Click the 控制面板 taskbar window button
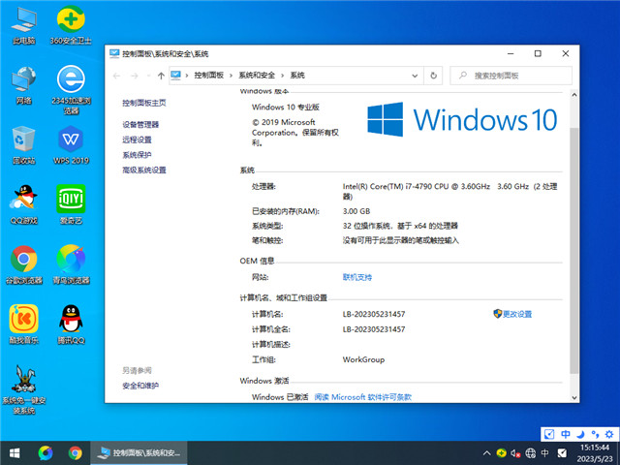Viewport: 620px width, 465px height. [x=139, y=453]
